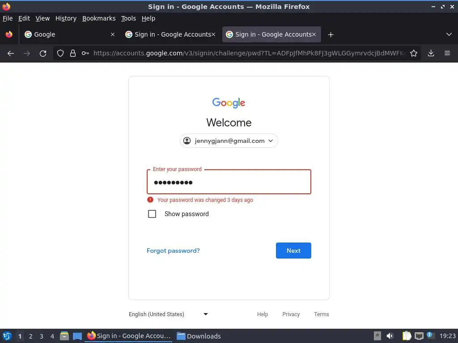The height and width of the screenshot is (343, 458).
Task: Click the red password error icon
Action: click(x=150, y=200)
